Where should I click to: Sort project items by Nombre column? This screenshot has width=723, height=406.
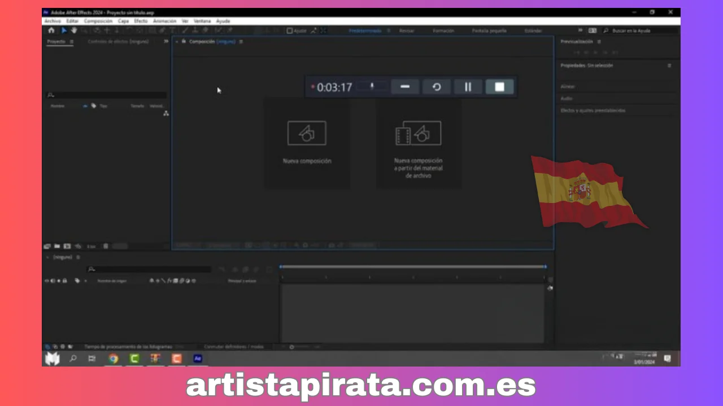[x=58, y=105]
